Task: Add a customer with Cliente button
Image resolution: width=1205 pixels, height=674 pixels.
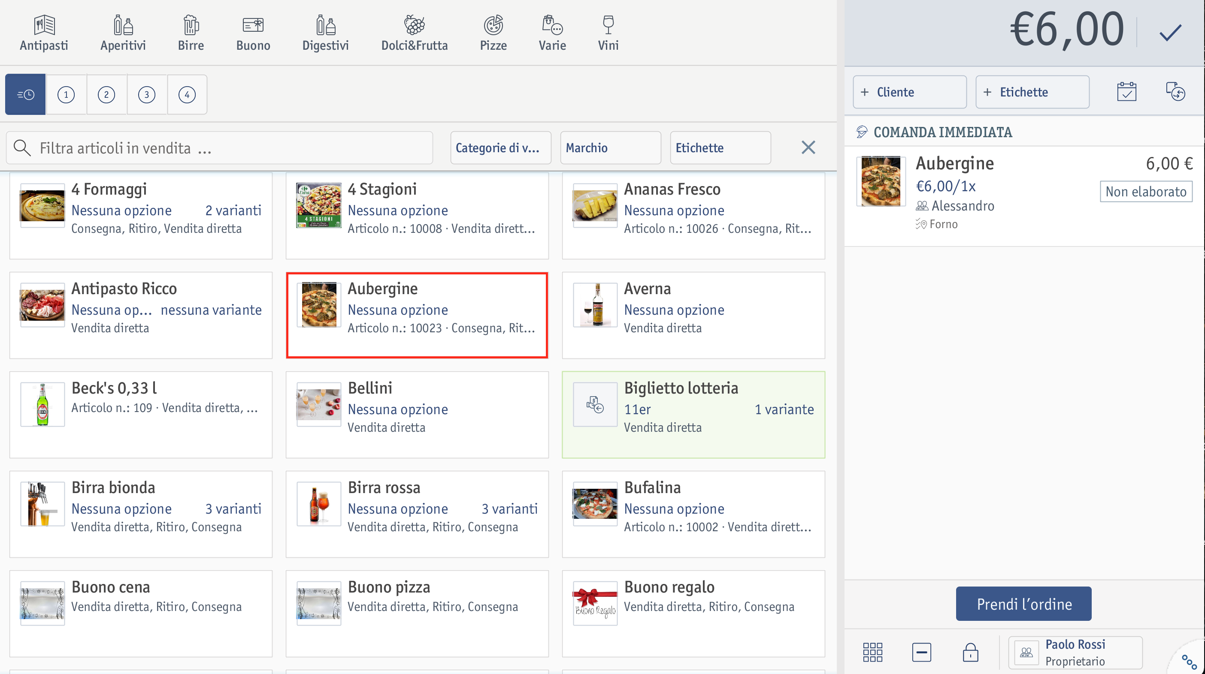Action: (x=910, y=92)
